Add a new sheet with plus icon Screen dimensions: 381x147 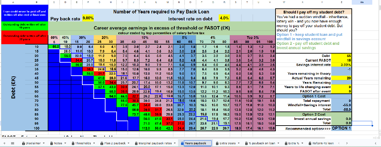tap(4, 143)
